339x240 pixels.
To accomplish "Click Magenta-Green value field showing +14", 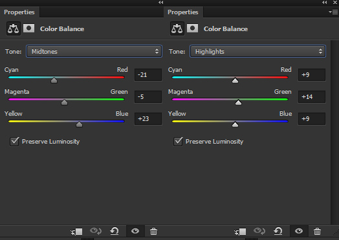I will coord(312,96).
